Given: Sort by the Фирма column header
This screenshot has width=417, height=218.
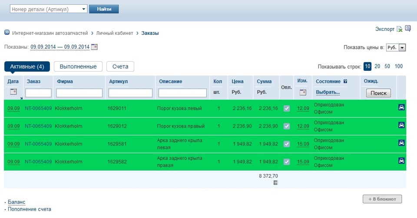Looking at the screenshot, I should 65,81.
